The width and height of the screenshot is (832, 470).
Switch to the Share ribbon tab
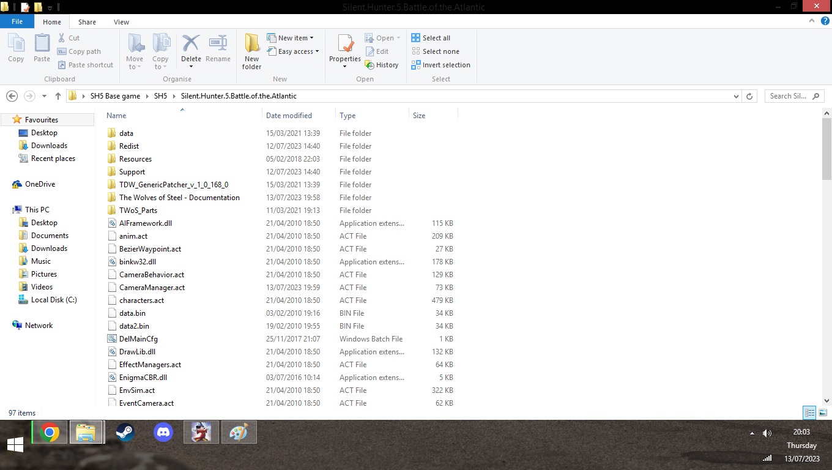tap(87, 22)
